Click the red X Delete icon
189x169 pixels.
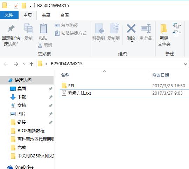coord(131,28)
